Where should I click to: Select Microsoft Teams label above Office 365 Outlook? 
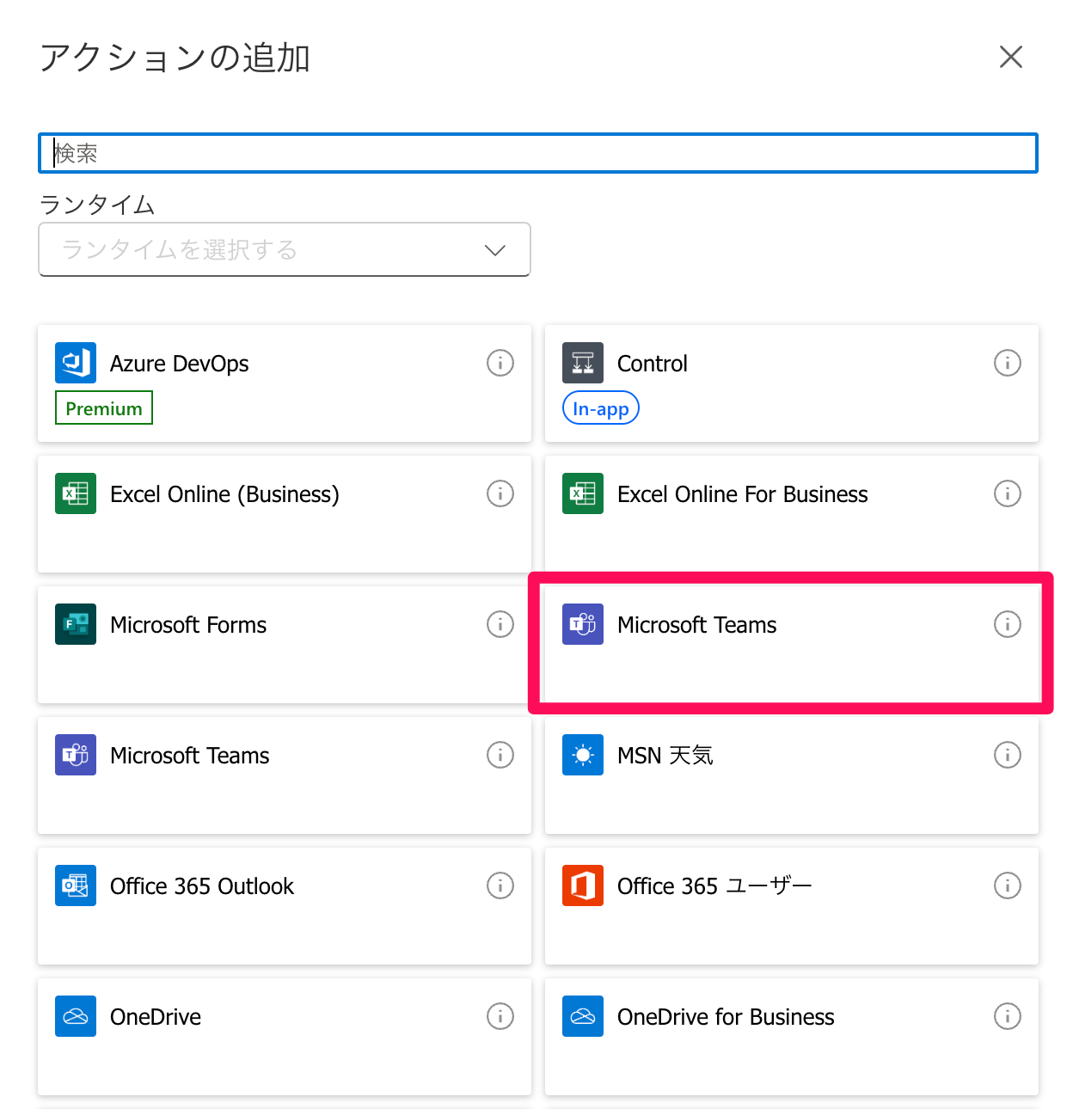[190, 756]
